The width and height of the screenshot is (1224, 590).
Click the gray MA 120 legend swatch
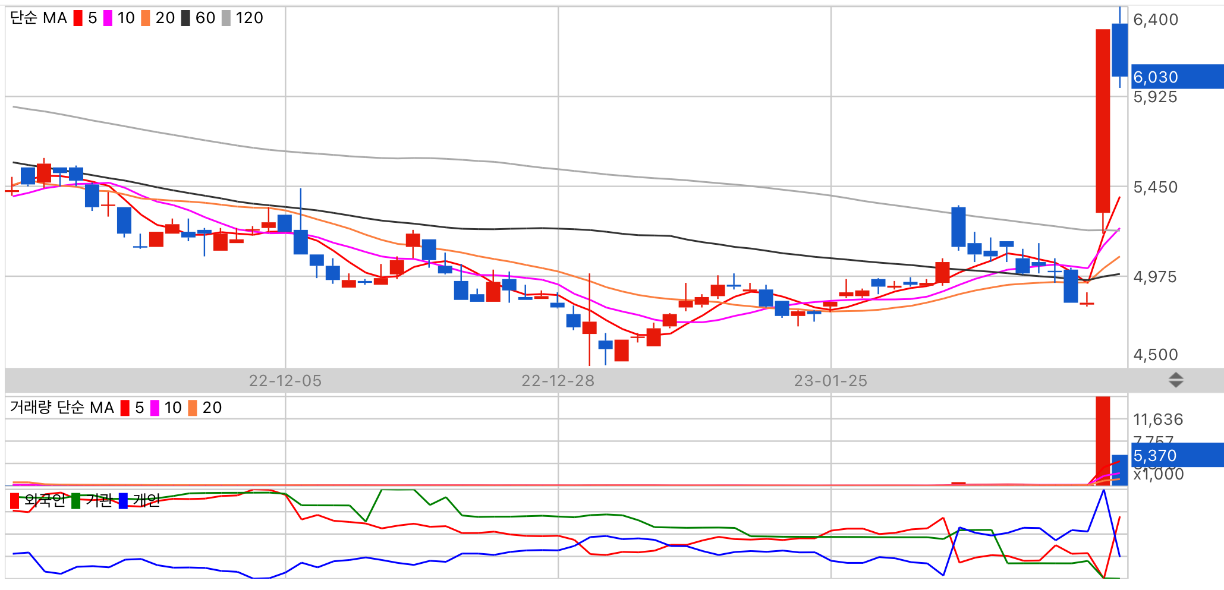pyautogui.click(x=226, y=18)
